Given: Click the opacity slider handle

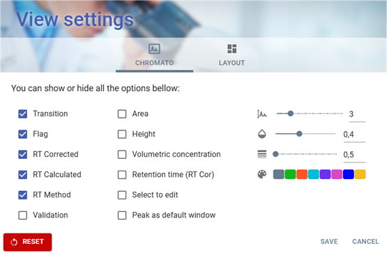Looking at the screenshot, I should pyautogui.click(x=299, y=134).
